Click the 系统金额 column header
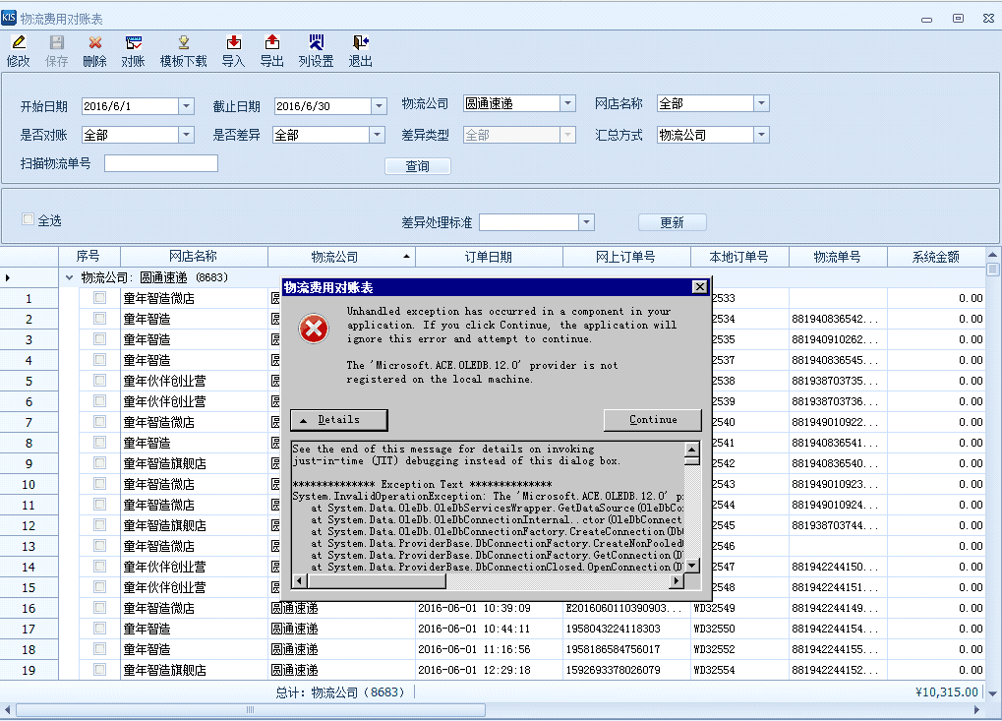The height and width of the screenshot is (721, 1002). (x=935, y=257)
